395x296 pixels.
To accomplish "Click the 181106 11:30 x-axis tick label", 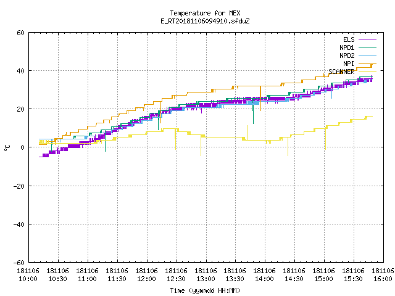I will point(117,275).
